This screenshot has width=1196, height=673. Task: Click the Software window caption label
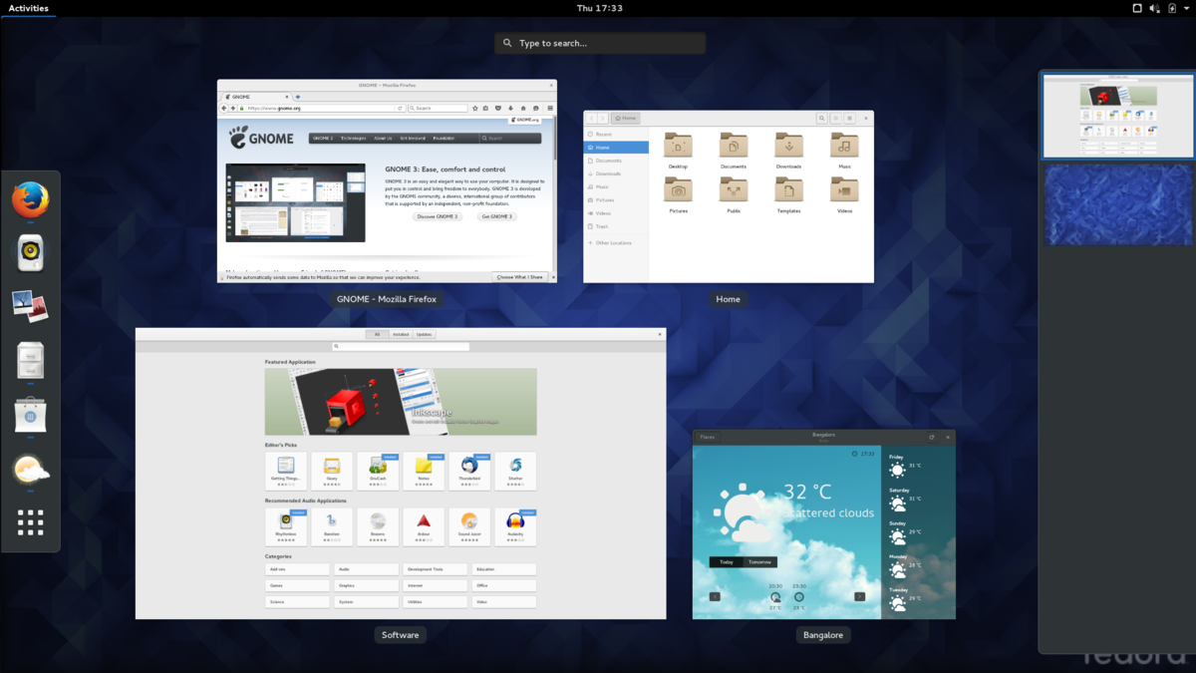pyautogui.click(x=401, y=635)
